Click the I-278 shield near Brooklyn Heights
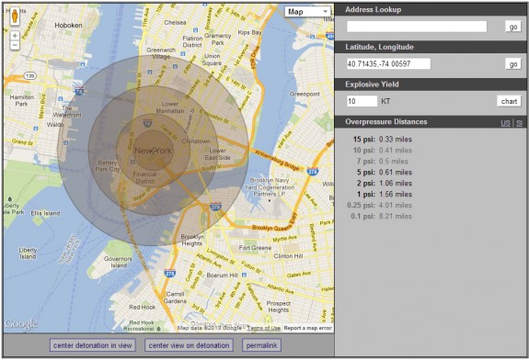Screen dimensions: 529x360 215,206
